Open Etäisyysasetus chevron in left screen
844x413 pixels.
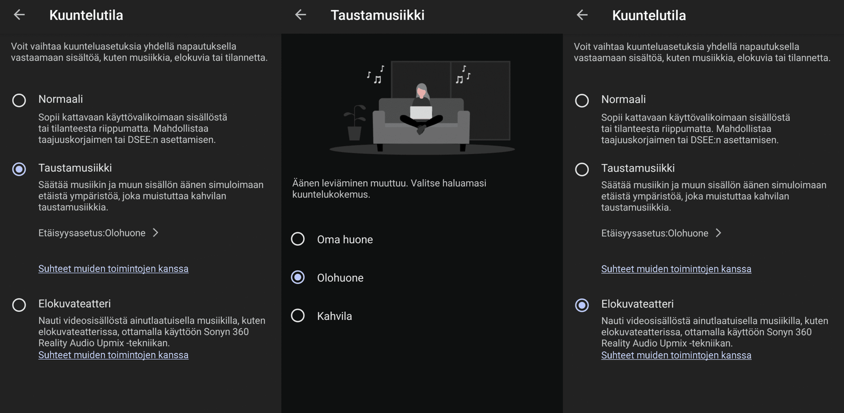tap(156, 232)
